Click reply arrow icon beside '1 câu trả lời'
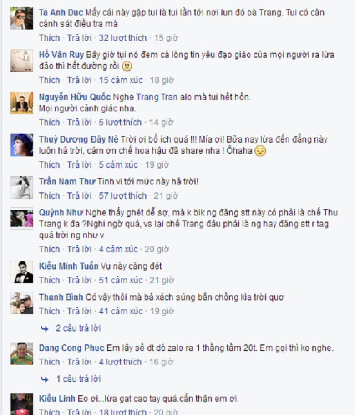This screenshot has height=415, width=355. 45,379
